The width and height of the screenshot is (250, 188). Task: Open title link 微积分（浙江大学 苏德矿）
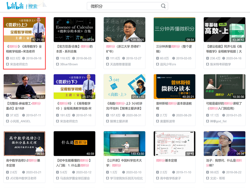tap(123, 49)
